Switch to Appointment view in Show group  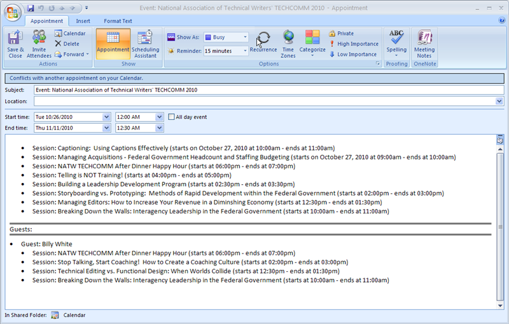pyautogui.click(x=113, y=43)
